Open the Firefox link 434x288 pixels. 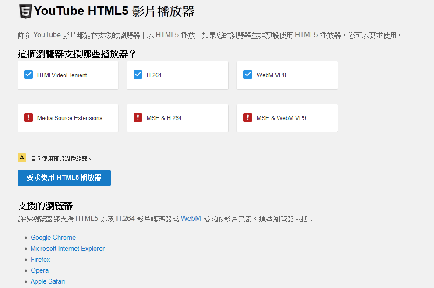pos(40,260)
